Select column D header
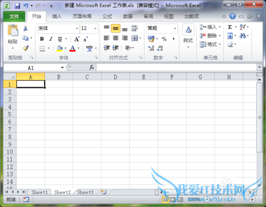Image resolution: width=266 pixels, height=207 pixels. [x=115, y=77]
